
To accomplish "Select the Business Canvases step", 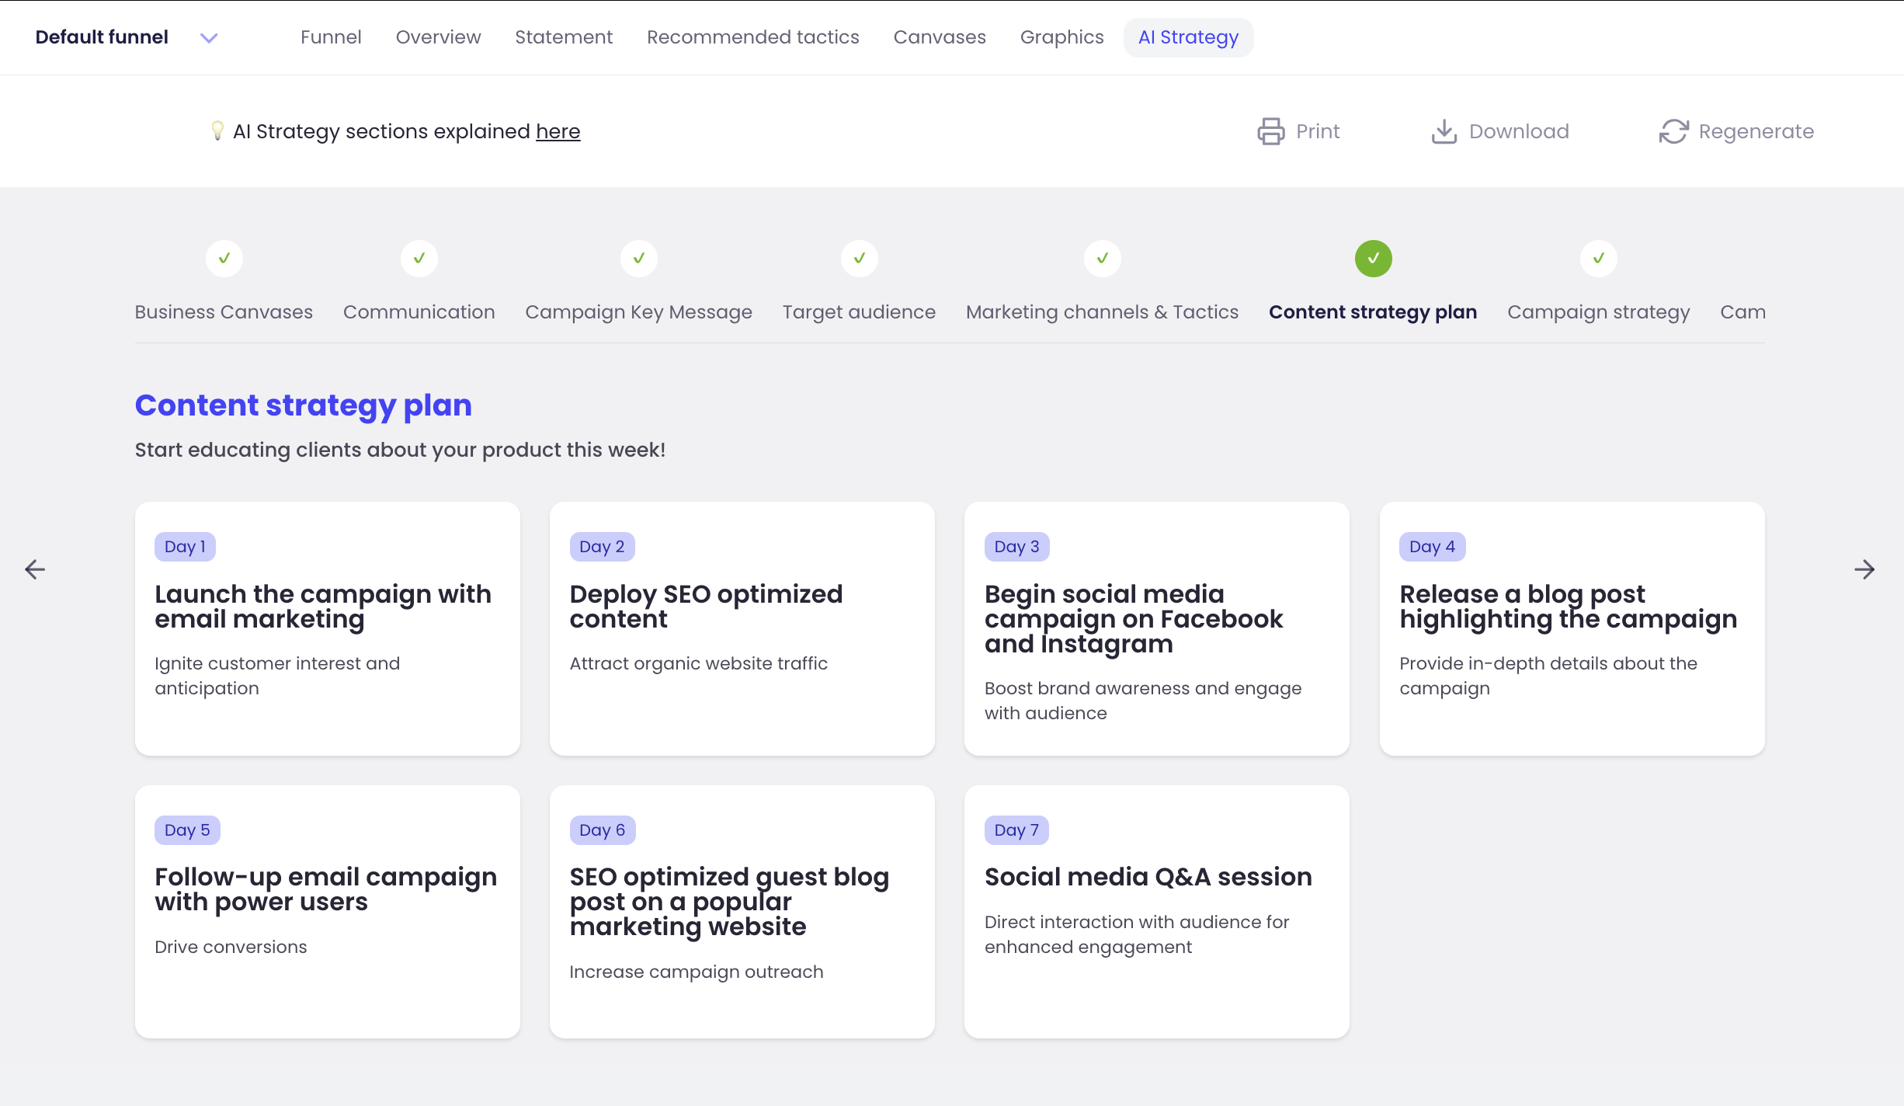I will click(x=224, y=311).
